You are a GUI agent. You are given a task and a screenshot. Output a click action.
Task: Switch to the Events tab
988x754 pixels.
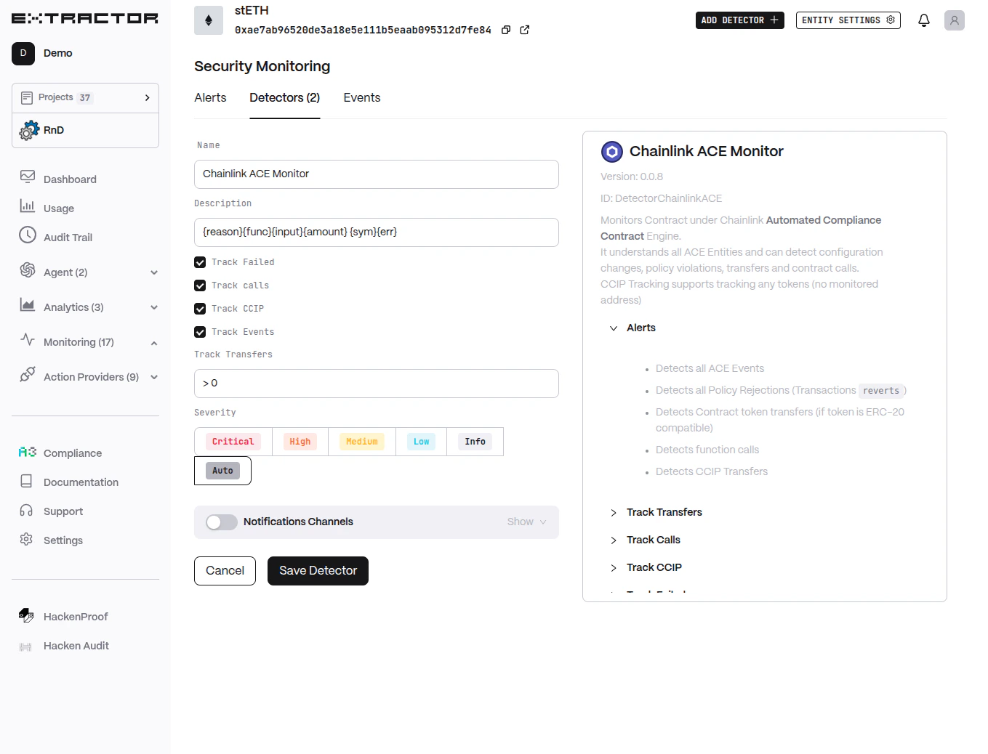point(362,97)
